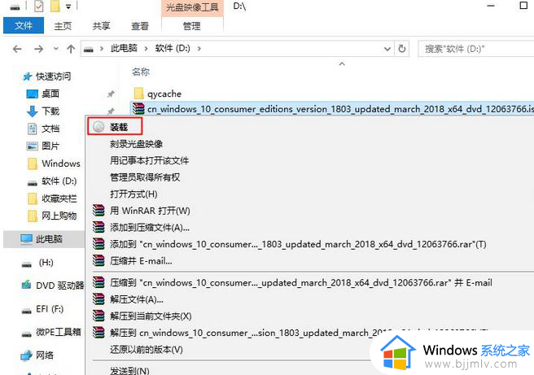Select 快速访问 in navigation pane
Screen dimensions: 534x375
54,76
